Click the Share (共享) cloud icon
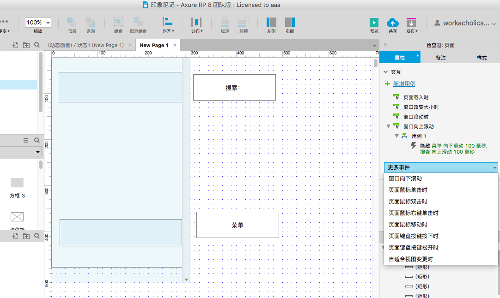Image resolution: width=500 pixels, height=298 pixels. tap(392, 22)
